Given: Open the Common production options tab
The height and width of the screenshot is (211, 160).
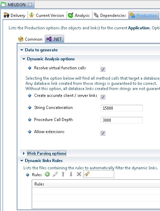Looking at the screenshot, I should click(x=30, y=39).
